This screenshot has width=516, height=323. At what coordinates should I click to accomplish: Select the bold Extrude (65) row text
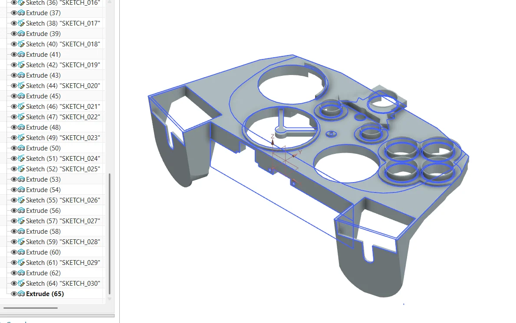point(45,294)
